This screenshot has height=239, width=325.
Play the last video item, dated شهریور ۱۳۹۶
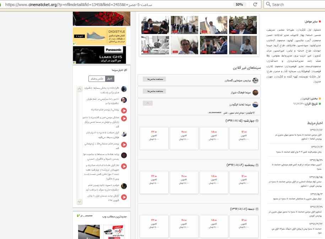124,197
